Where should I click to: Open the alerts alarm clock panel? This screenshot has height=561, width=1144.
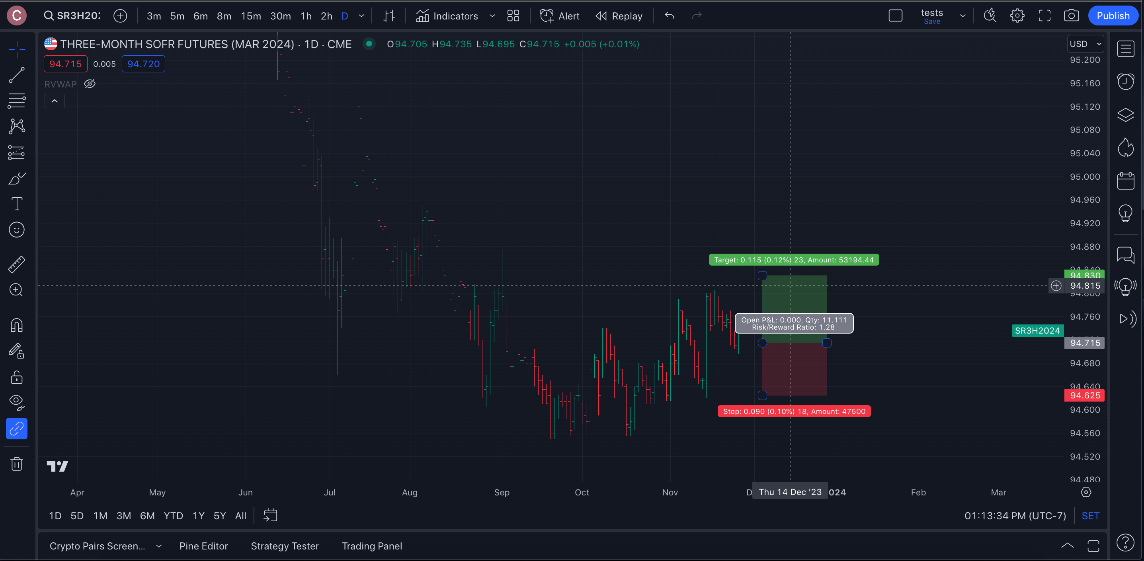pyautogui.click(x=1125, y=82)
